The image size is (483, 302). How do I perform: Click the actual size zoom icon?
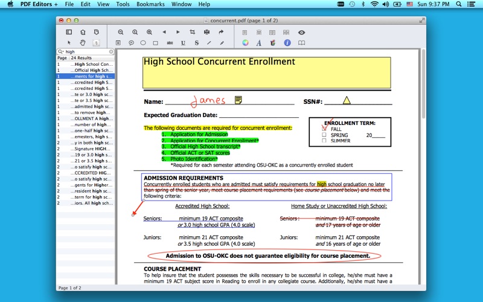[135, 32]
